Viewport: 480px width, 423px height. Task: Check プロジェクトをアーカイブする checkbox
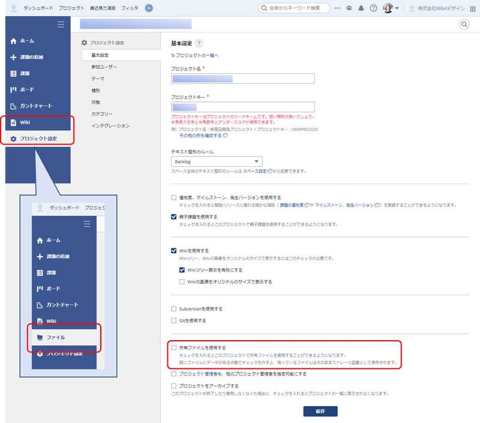174,386
